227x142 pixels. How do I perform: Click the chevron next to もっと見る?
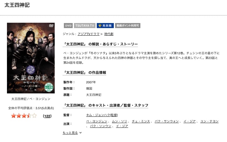(81, 133)
